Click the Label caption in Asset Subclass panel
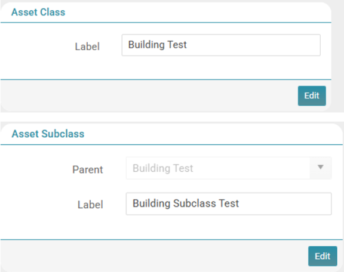This screenshot has height=272, width=344. tap(90, 205)
